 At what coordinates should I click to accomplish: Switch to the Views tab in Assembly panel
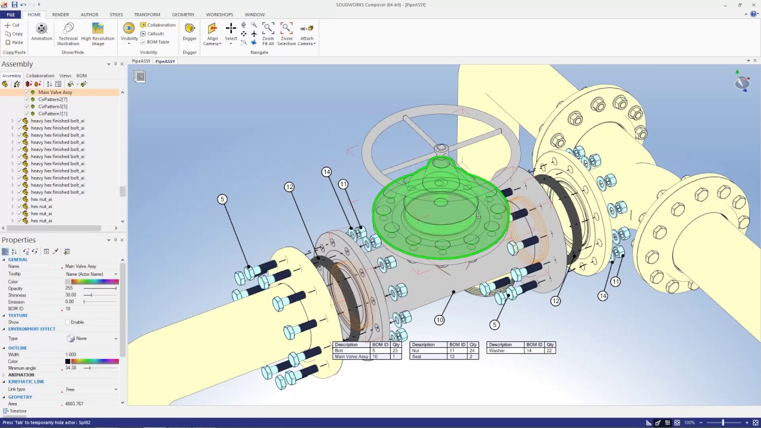coord(65,75)
